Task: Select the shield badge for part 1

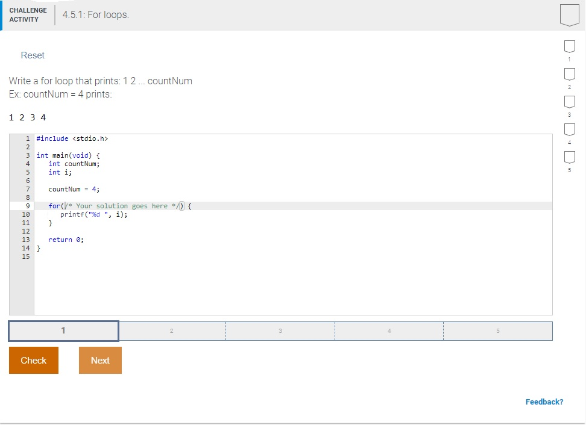Action: [x=569, y=47]
